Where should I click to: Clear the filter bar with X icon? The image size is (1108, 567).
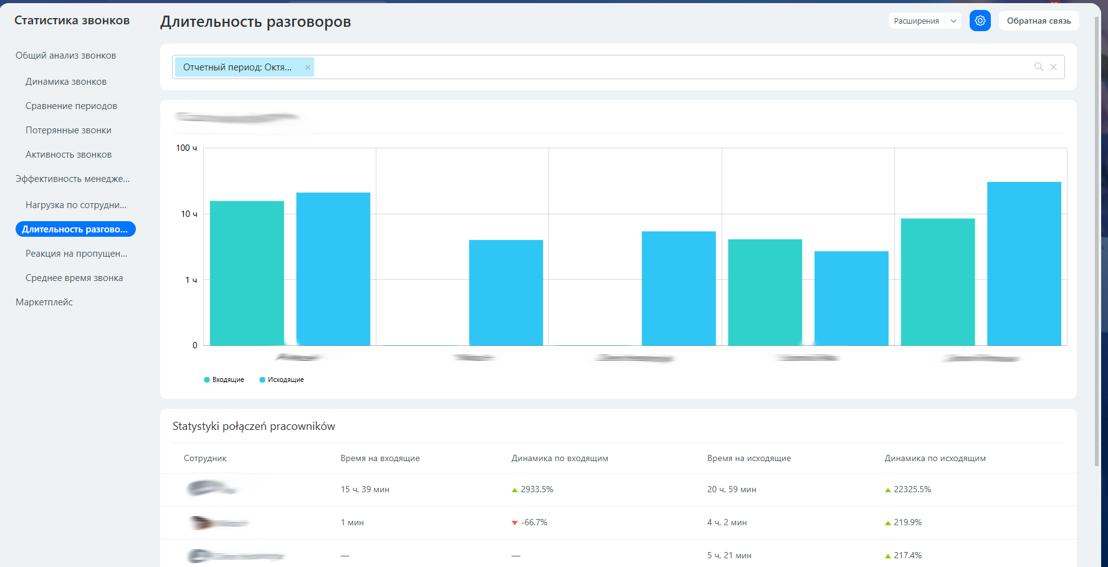(1053, 67)
